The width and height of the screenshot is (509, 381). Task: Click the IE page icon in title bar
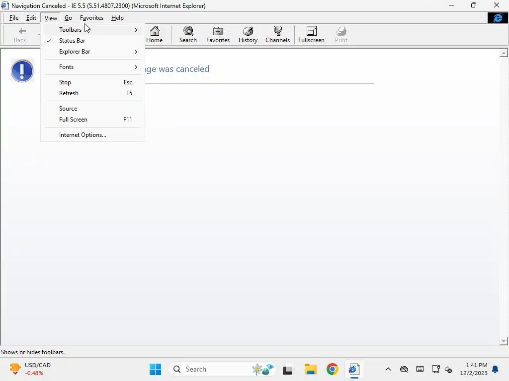(x=5, y=5)
